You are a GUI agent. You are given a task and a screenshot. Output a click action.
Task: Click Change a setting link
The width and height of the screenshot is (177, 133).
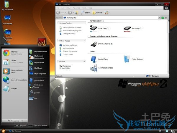click(x=69, y=34)
